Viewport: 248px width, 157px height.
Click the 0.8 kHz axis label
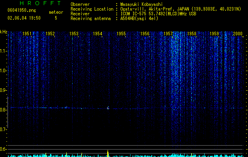click(3, 110)
